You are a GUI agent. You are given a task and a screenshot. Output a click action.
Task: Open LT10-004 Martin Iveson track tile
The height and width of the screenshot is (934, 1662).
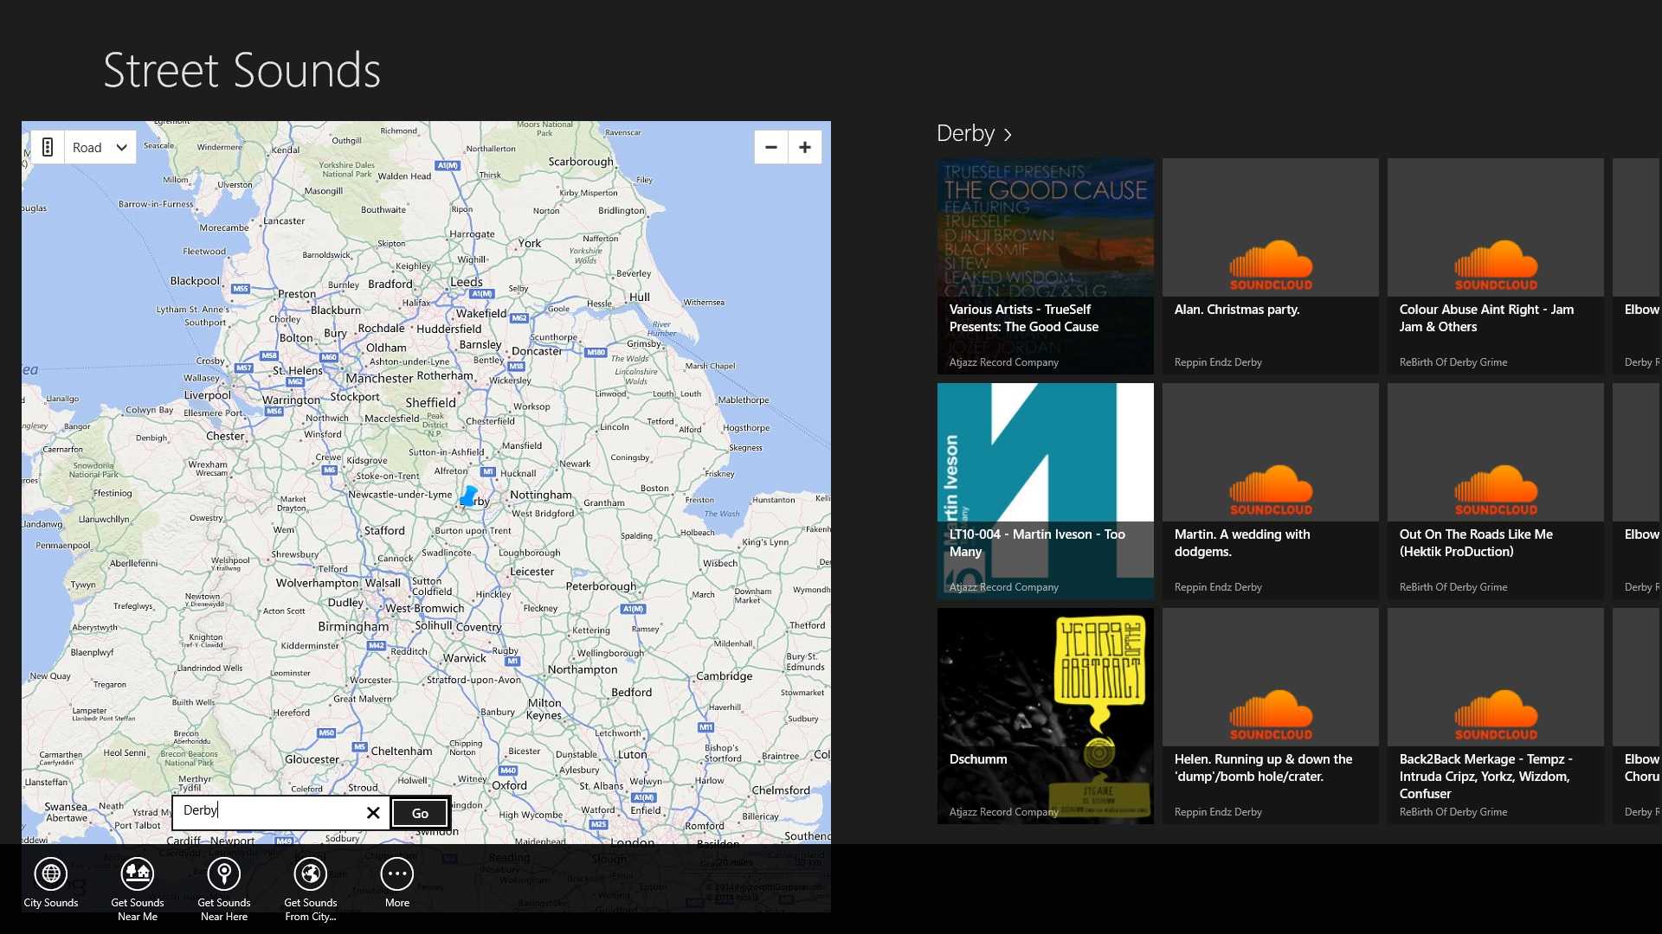point(1045,491)
